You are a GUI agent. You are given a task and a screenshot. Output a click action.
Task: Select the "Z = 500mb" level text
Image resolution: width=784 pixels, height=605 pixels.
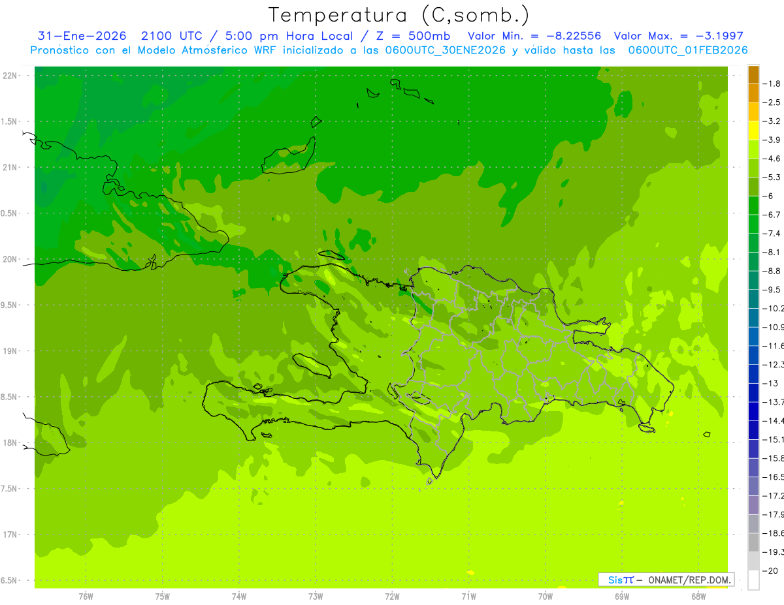tap(414, 36)
